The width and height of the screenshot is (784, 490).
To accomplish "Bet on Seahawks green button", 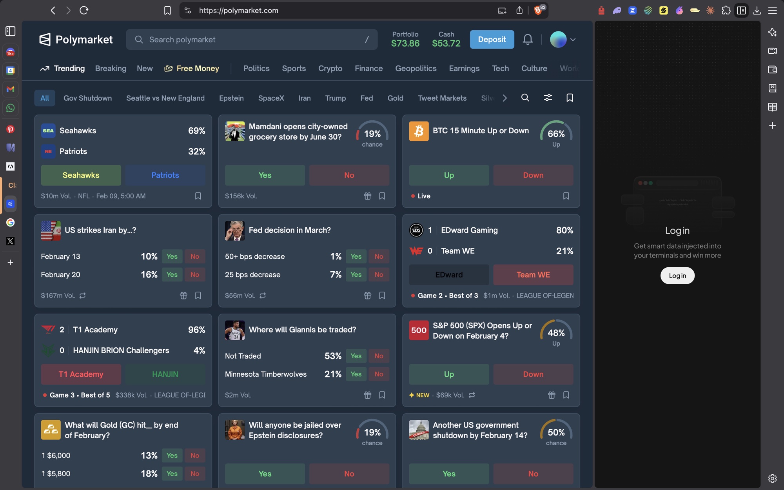I will coord(81,175).
